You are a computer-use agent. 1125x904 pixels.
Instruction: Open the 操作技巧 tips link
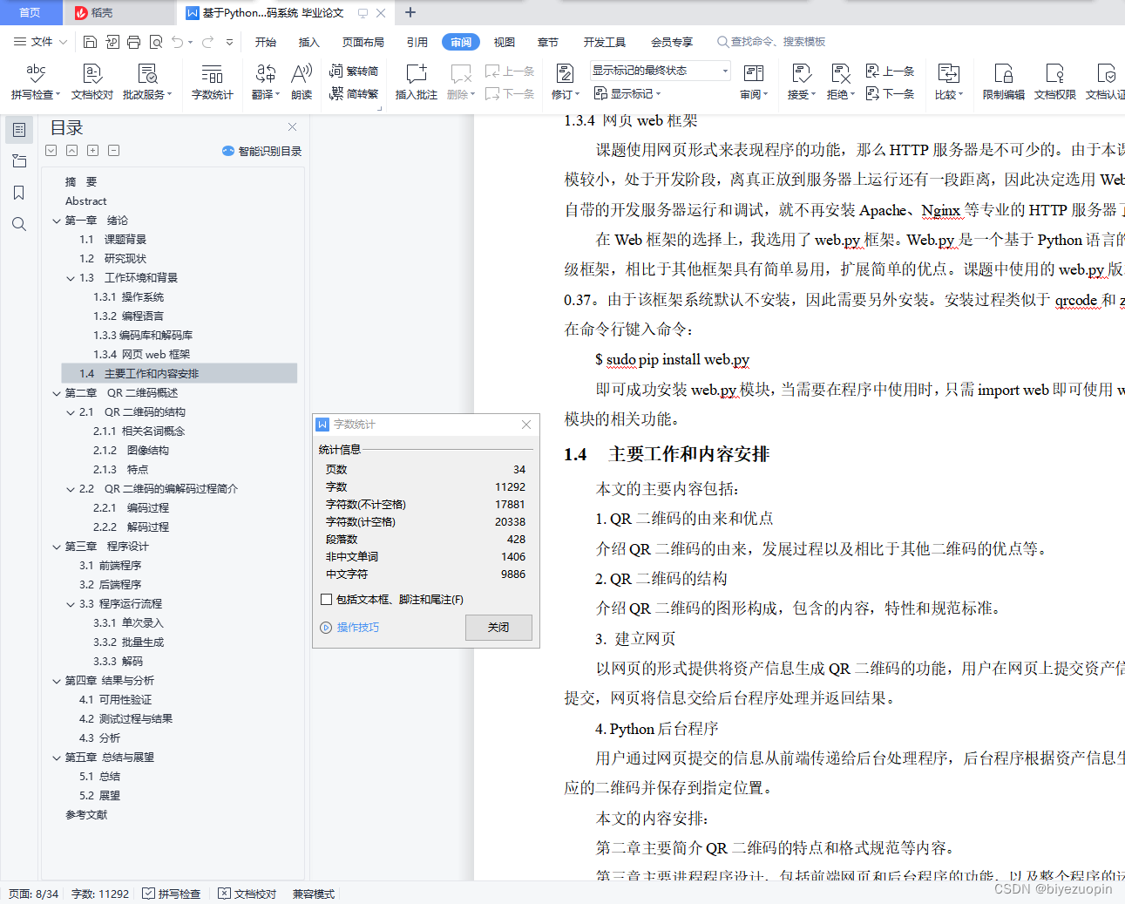[350, 628]
